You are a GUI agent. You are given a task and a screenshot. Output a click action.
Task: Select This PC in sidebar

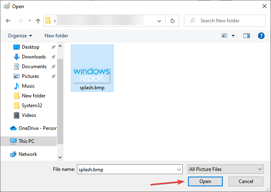pos(26,141)
